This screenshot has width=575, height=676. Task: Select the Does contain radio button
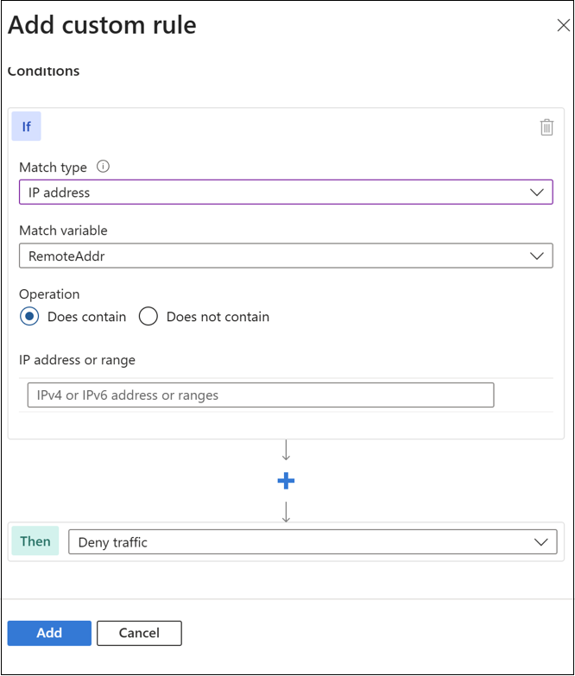[29, 317]
